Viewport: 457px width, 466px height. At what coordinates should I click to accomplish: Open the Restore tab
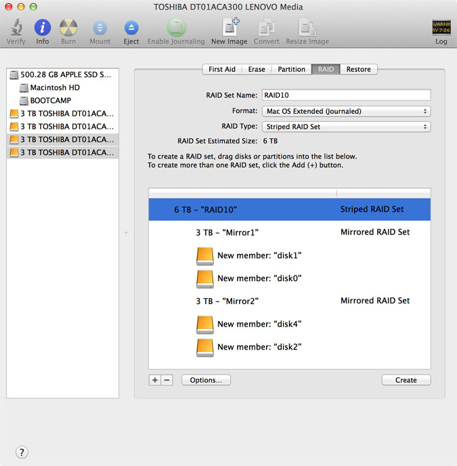[358, 69]
